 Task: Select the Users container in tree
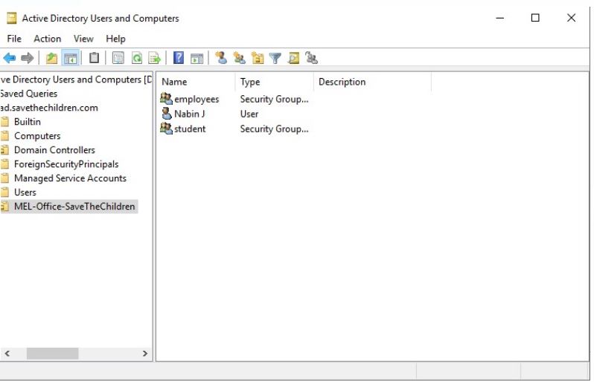click(x=25, y=192)
